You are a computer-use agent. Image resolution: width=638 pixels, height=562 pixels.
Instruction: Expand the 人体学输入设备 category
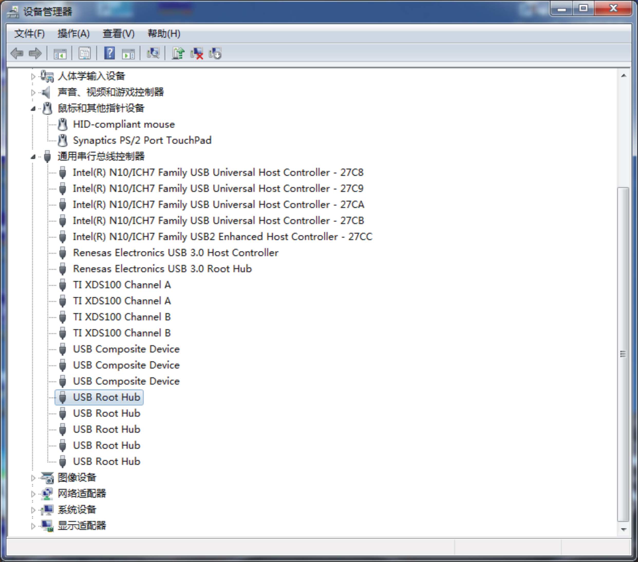coord(33,76)
